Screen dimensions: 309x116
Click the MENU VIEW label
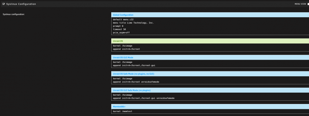coord(300,4)
